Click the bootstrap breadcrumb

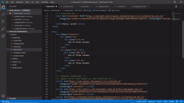55,10
